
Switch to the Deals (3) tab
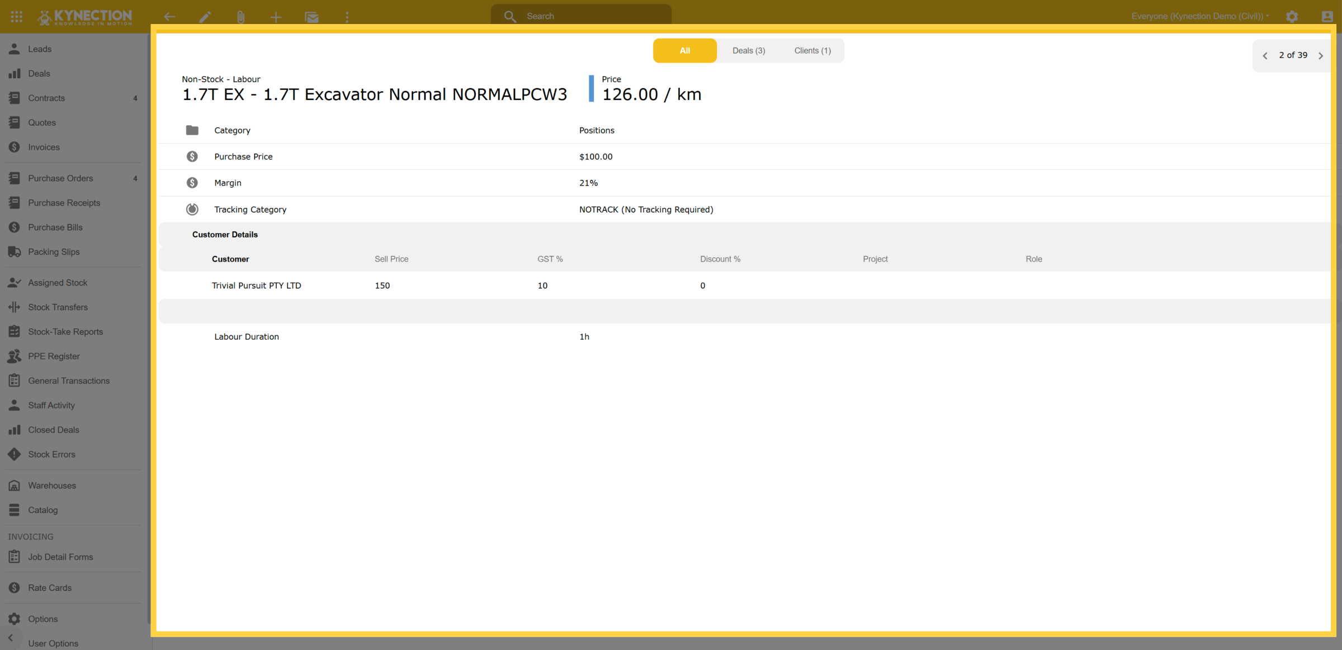pos(749,50)
